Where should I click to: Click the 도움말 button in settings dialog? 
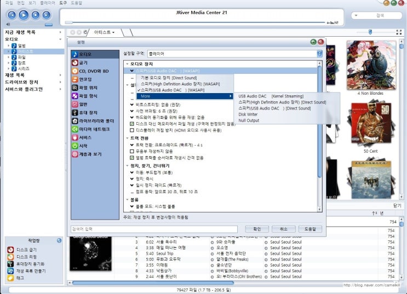(x=310, y=229)
